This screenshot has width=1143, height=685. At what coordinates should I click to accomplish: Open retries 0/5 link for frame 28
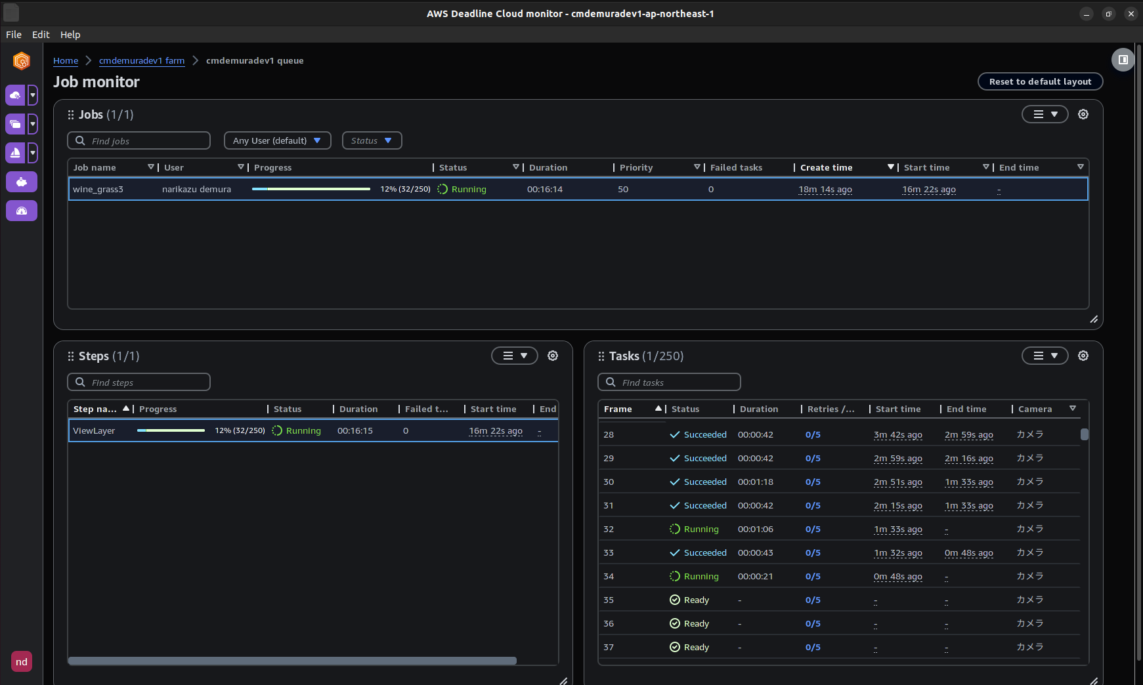tap(813, 434)
